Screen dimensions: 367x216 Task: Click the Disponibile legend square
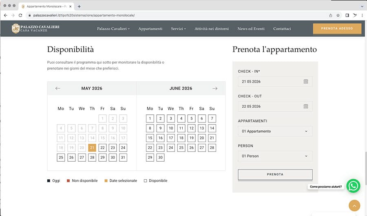(x=145, y=180)
